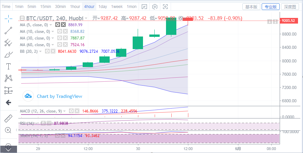Screen dimensions: 303x153
Task: Select the 1day timeframe
Action: click(x=103, y=7)
